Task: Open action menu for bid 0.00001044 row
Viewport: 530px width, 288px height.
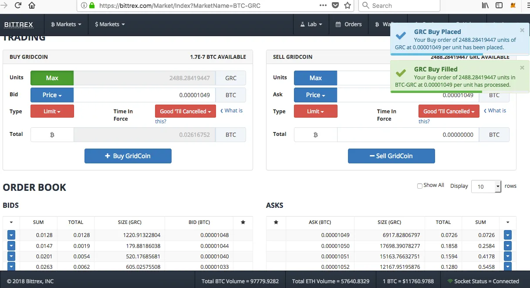Action: [x=11, y=246]
